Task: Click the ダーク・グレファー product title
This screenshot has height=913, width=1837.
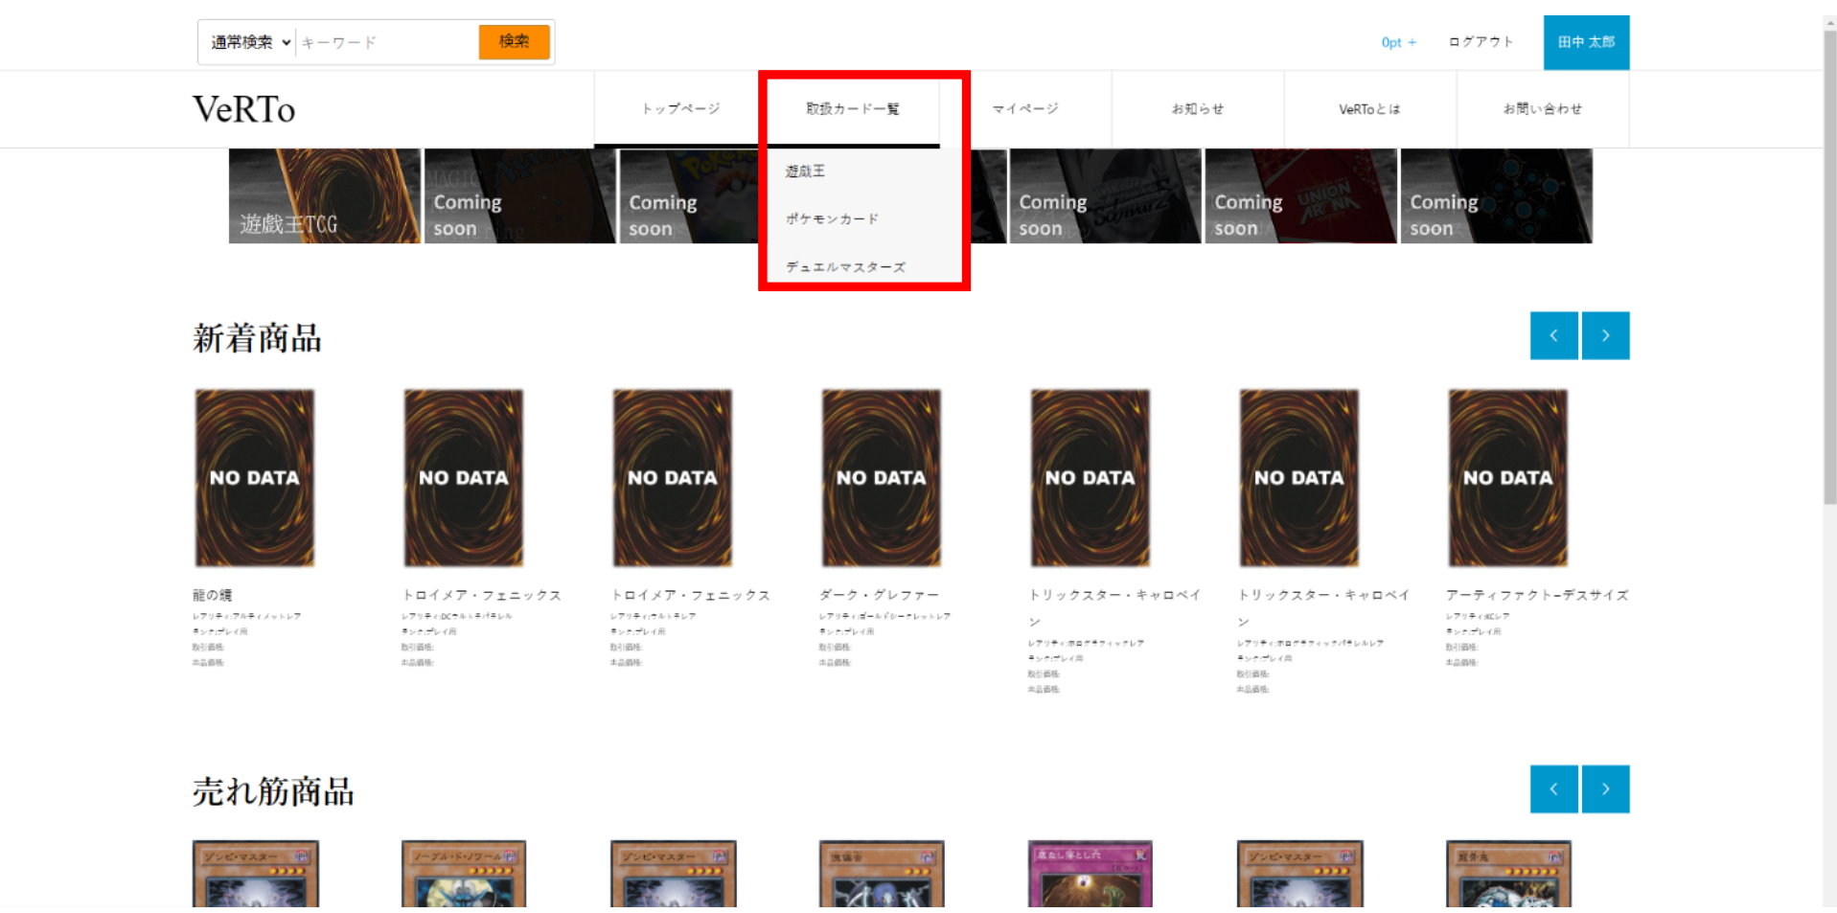Action: (x=880, y=595)
